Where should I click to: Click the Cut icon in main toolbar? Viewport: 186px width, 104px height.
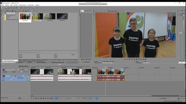pyautogui.click(x=16, y=8)
